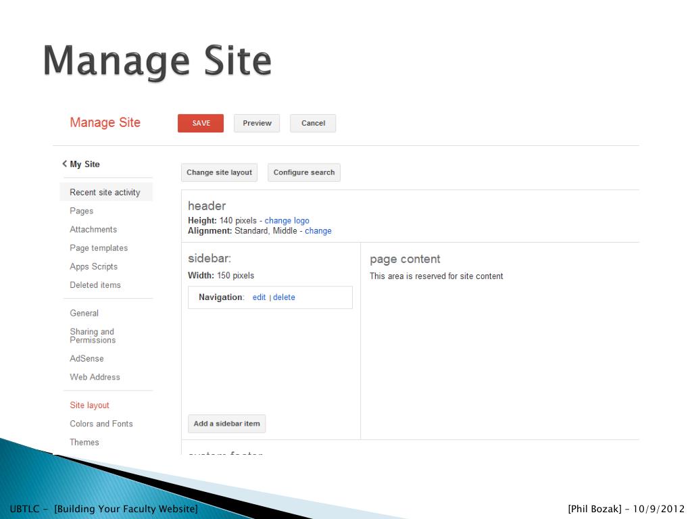Image resolution: width=692 pixels, height=519 pixels.
Task: Open Colors and Fonts
Action: click(x=101, y=424)
